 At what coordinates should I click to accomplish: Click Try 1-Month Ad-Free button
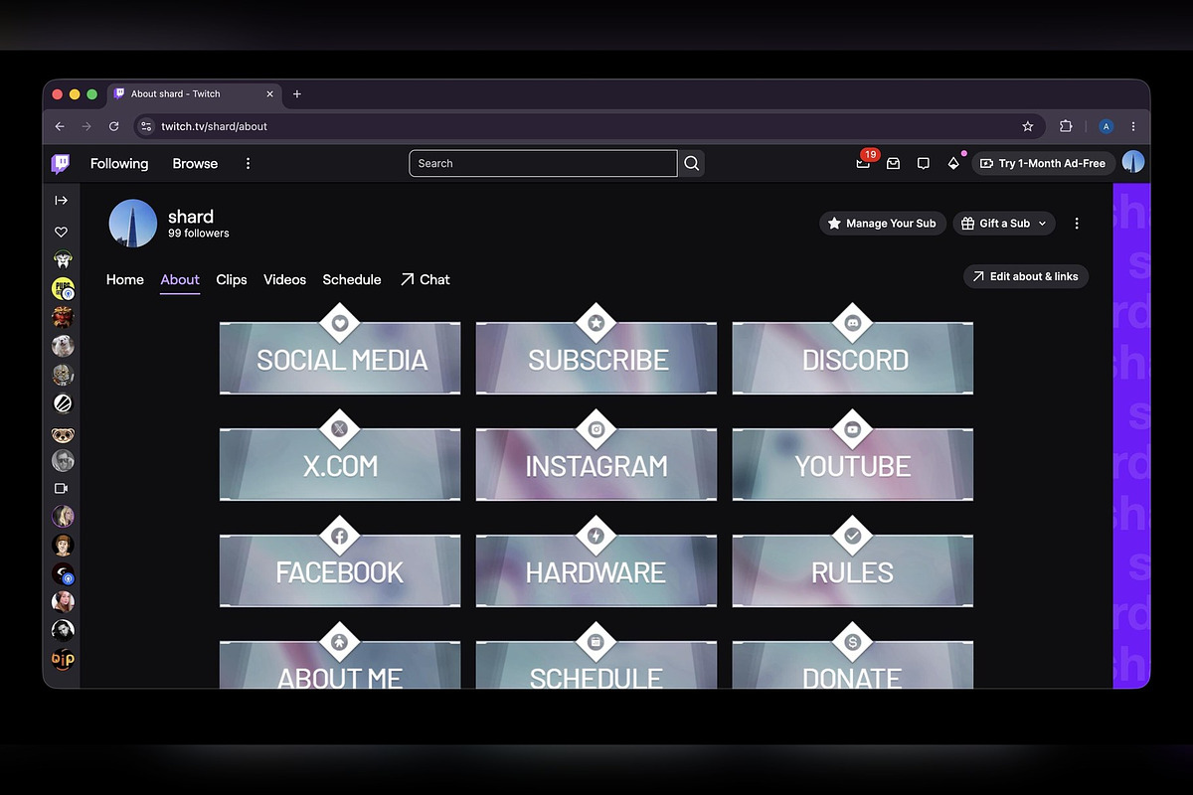coord(1043,163)
